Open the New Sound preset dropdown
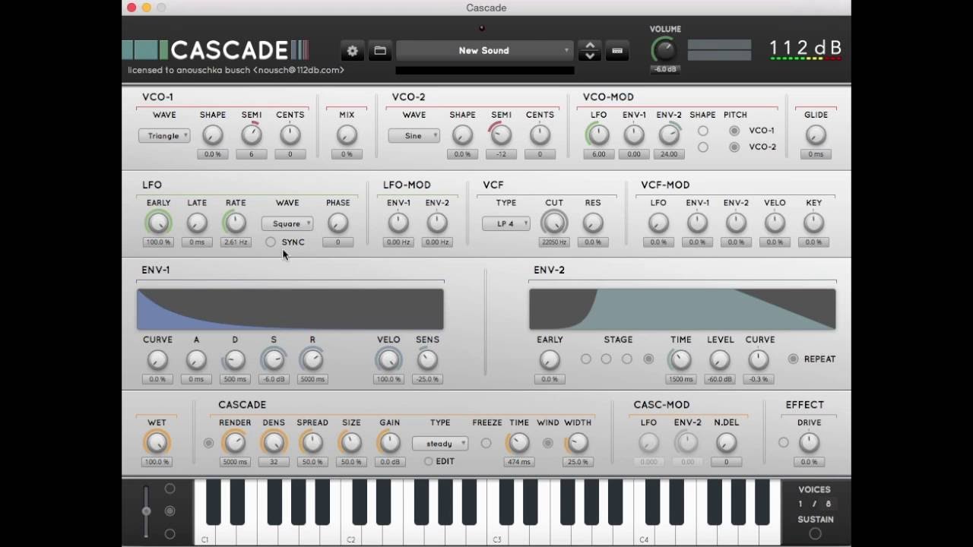973x547 pixels. 484,51
